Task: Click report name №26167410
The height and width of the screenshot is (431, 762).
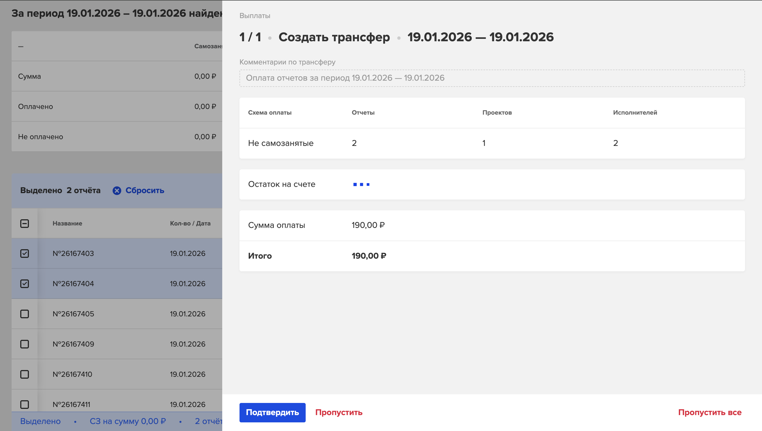Action: 72,374
